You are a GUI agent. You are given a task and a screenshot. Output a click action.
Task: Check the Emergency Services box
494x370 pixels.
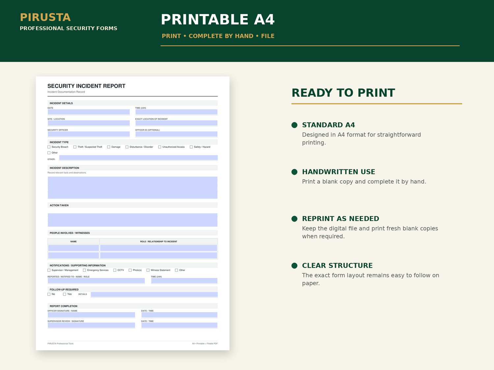[85, 270]
